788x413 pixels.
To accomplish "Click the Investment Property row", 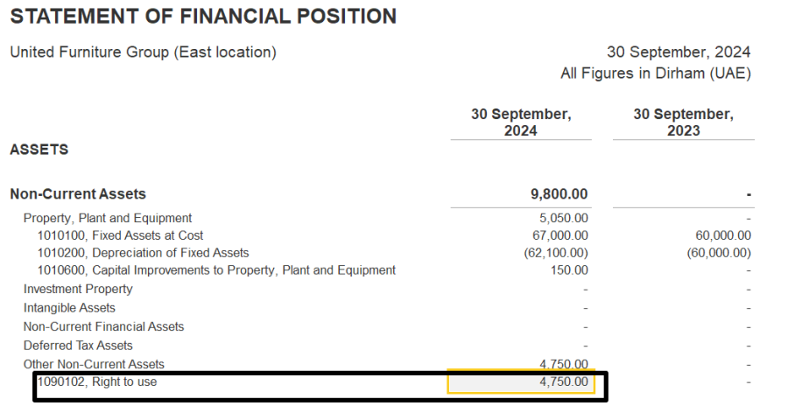I will [x=78, y=289].
